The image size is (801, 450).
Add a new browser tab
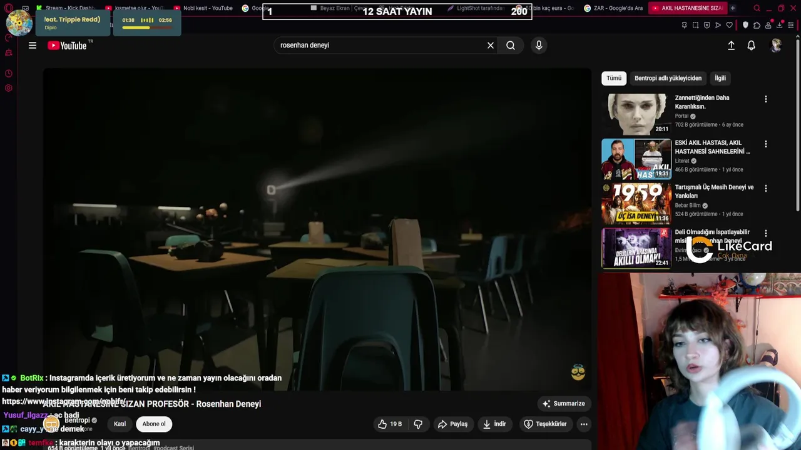point(733,8)
